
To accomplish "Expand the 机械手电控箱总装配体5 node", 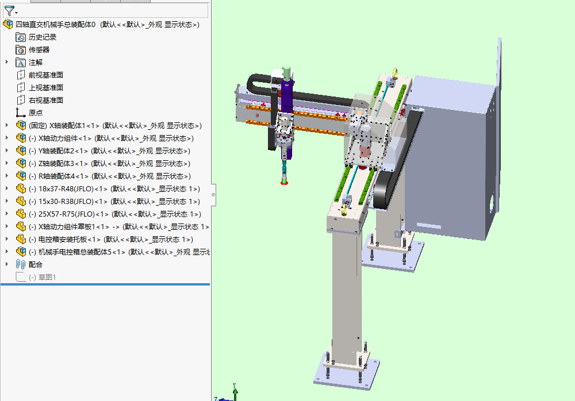I will (6, 252).
